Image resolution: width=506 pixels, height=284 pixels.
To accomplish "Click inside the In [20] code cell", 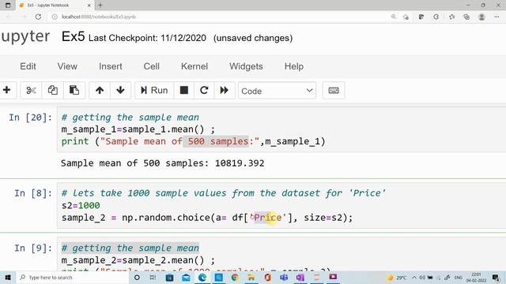I will pyautogui.click(x=281, y=129).
